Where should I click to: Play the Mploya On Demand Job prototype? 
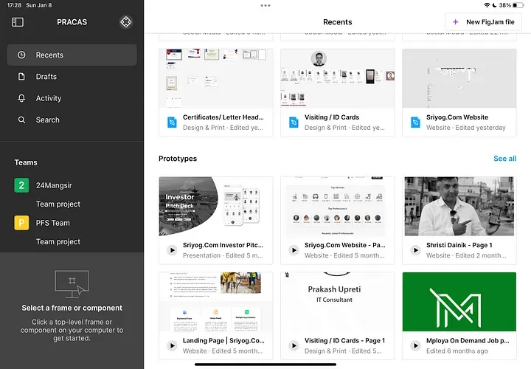pos(415,346)
